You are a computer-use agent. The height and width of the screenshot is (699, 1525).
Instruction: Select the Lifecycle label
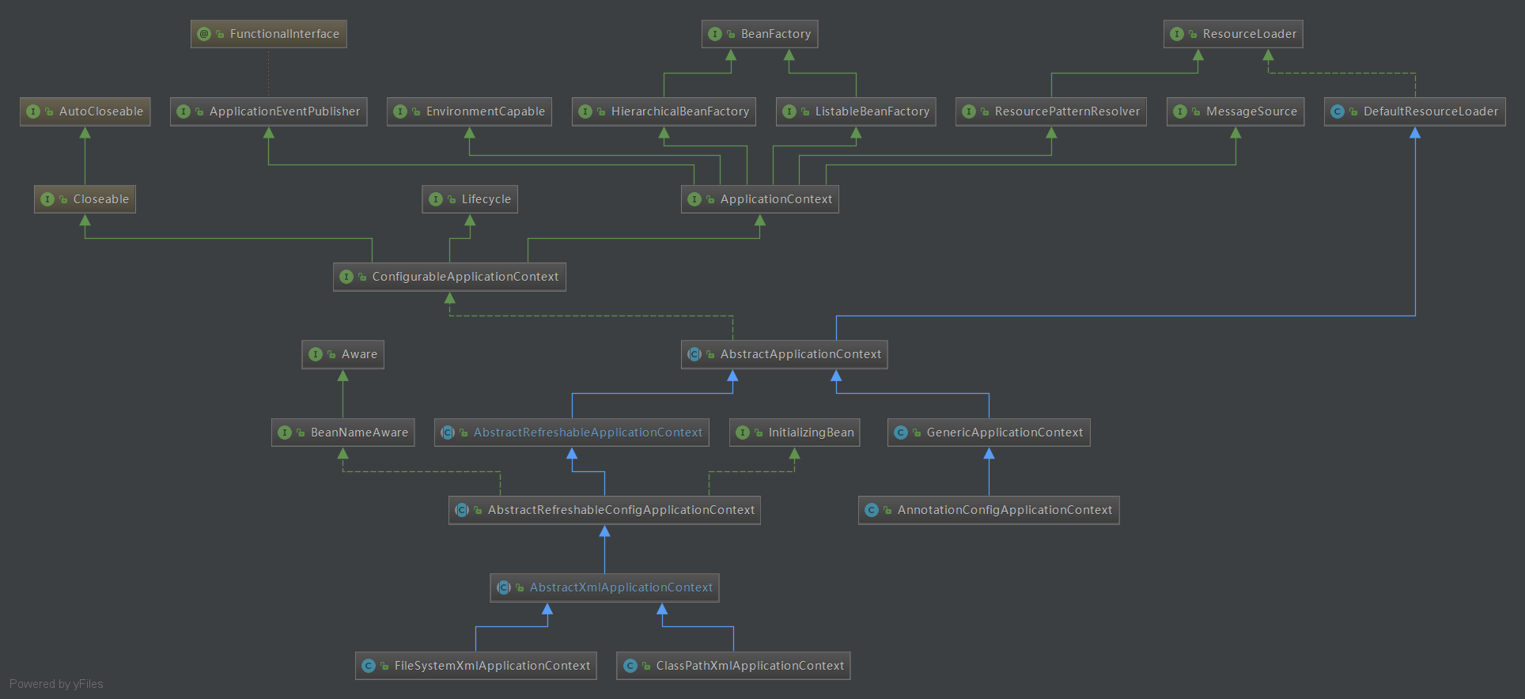[x=486, y=199]
